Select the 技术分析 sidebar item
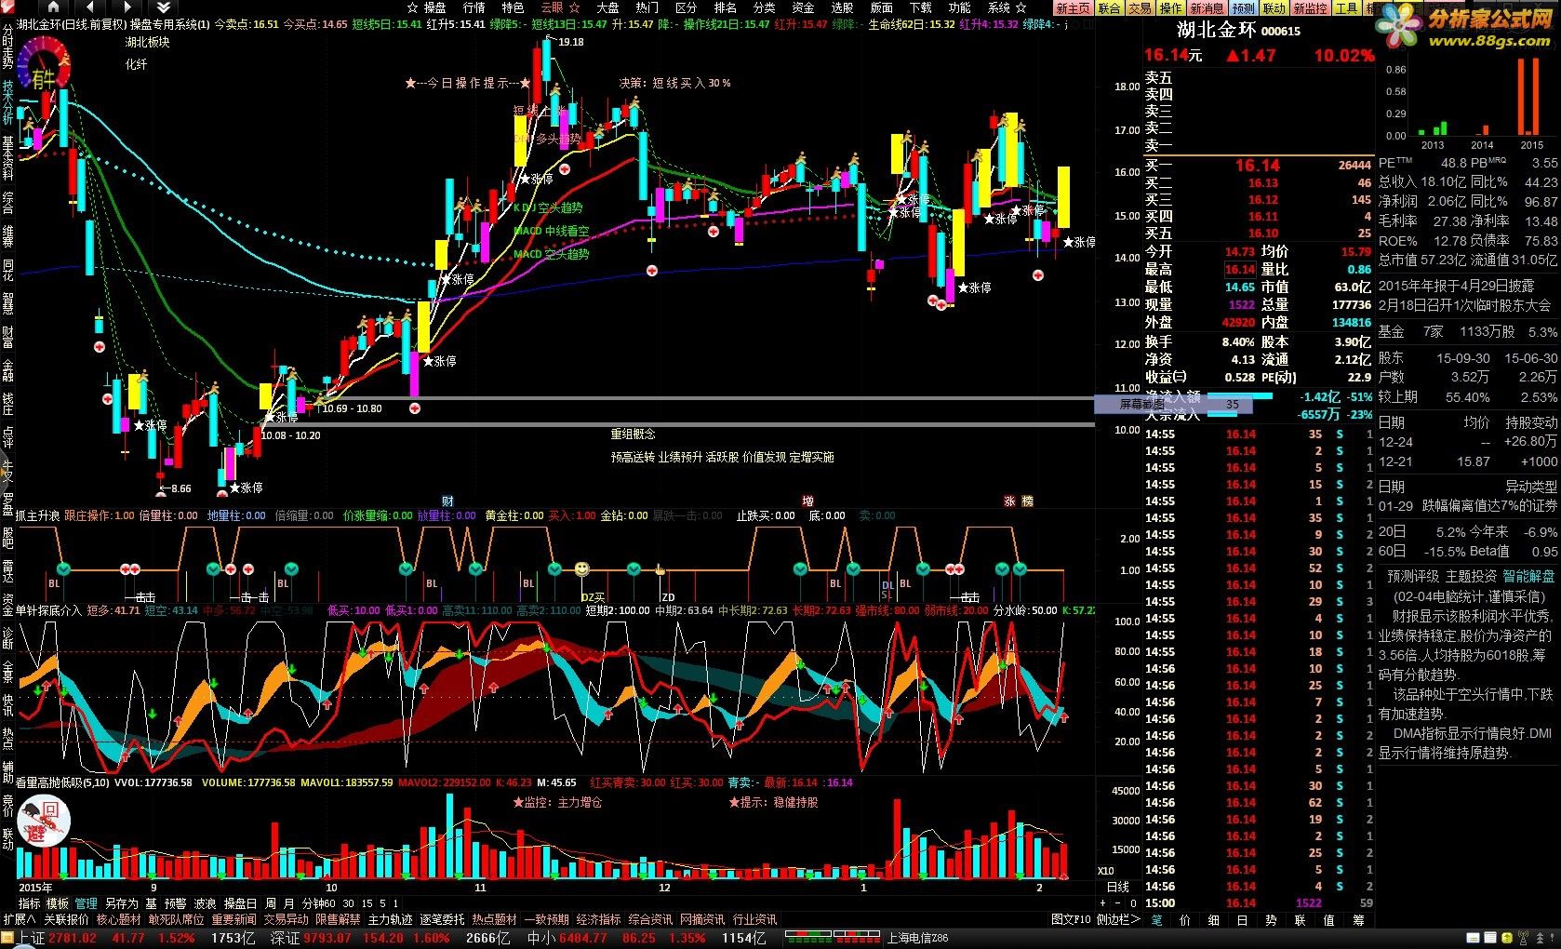The image size is (1561, 949). (7, 102)
